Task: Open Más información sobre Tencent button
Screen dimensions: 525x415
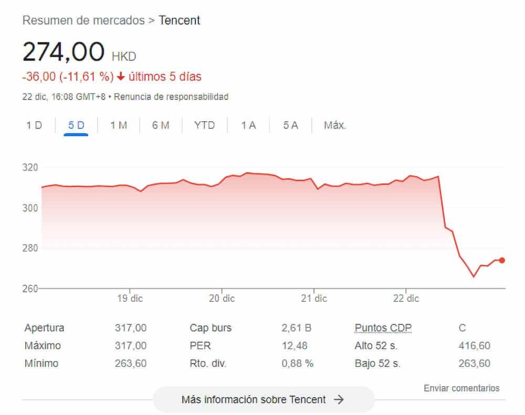Action: click(262, 400)
